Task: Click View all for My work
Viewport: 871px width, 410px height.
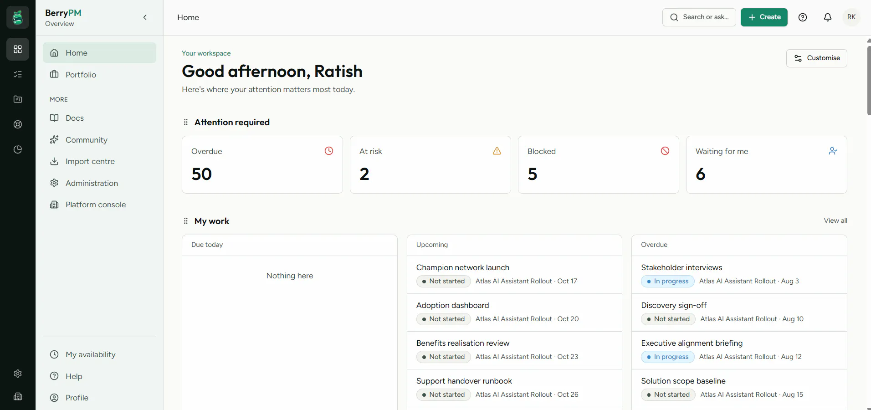Action: (835, 220)
